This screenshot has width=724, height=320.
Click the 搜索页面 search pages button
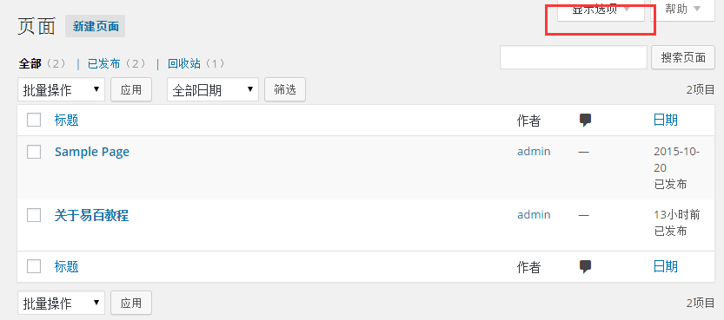click(683, 57)
